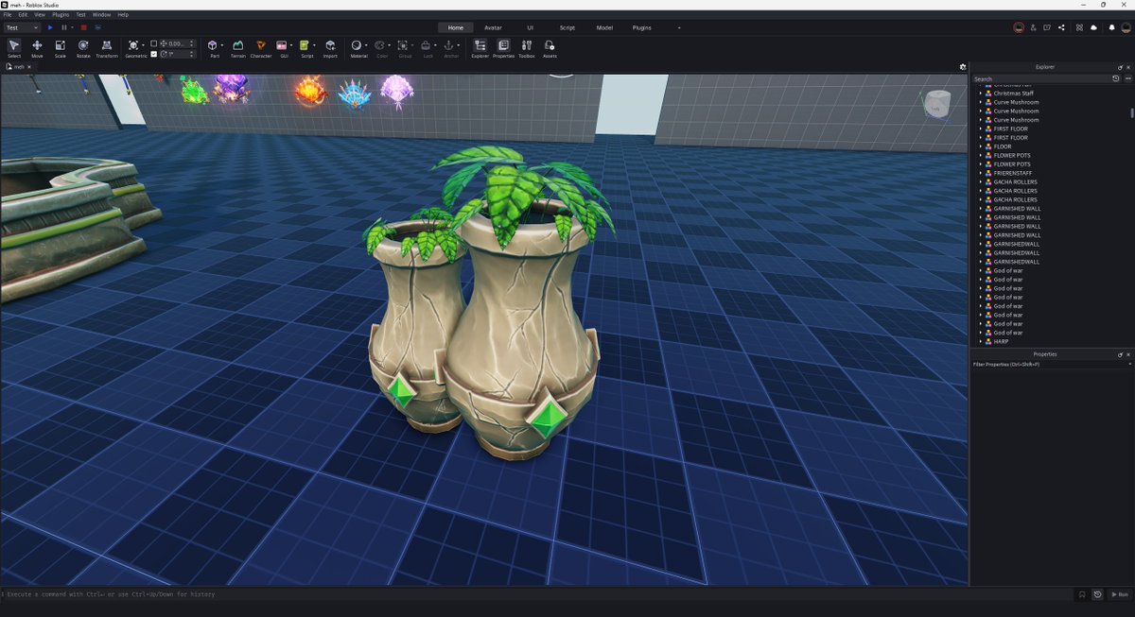Open the File menu
The width and height of the screenshot is (1135, 617).
(x=8, y=15)
